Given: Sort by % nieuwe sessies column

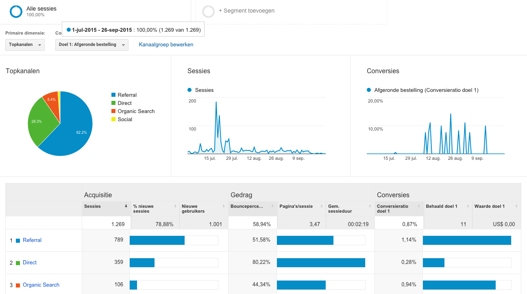Looking at the screenshot, I should [155, 209].
